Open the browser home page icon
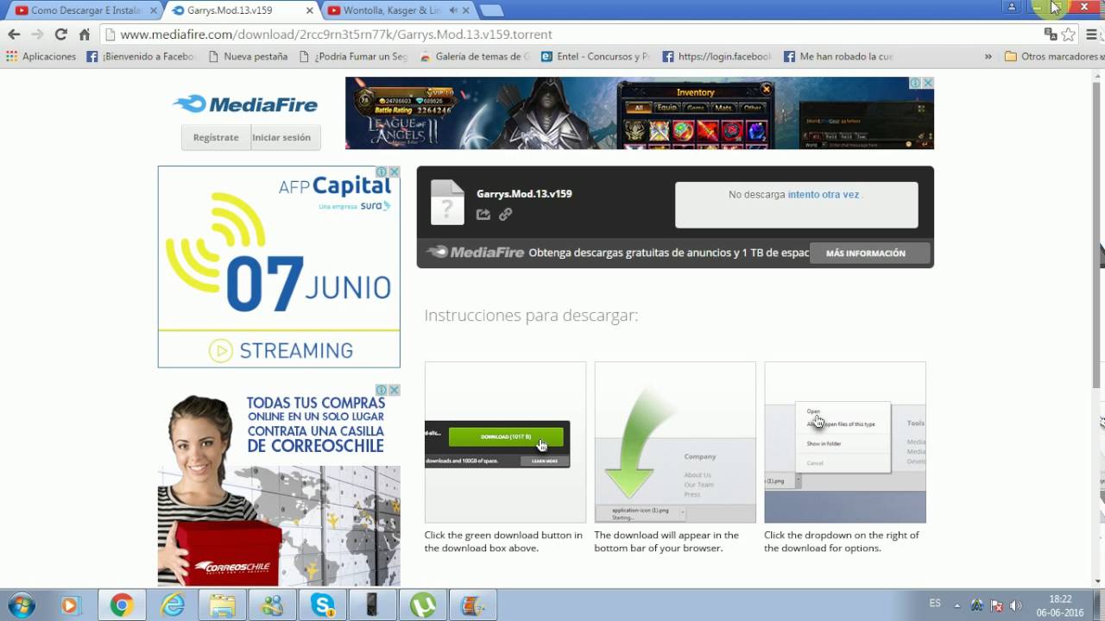The image size is (1105, 621). [84, 34]
